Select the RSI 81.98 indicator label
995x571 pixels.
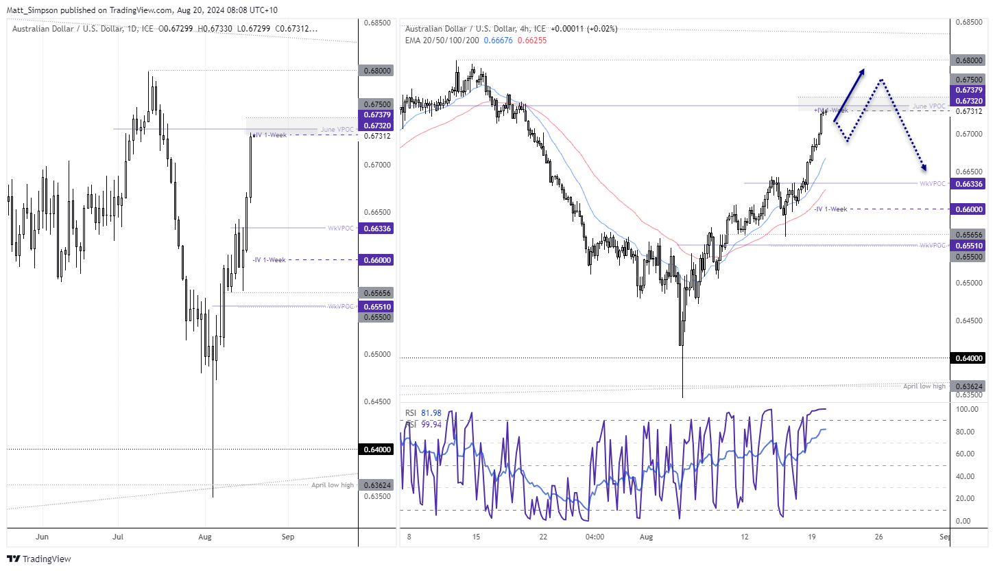tap(424, 413)
